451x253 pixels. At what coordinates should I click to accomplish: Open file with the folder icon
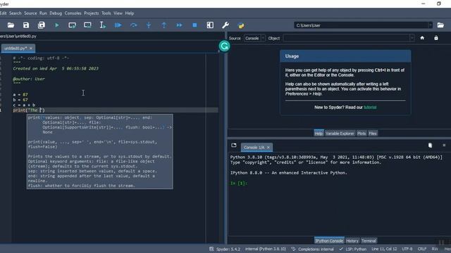pyautogui.click(x=11, y=25)
